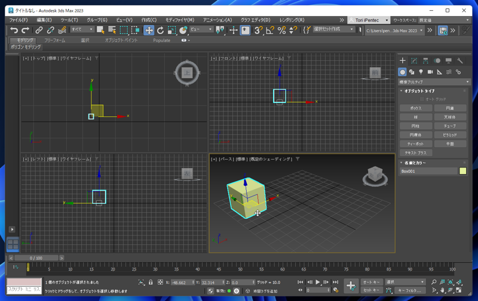
Task: Switch to the Display command panel tab
Action: tap(449, 61)
